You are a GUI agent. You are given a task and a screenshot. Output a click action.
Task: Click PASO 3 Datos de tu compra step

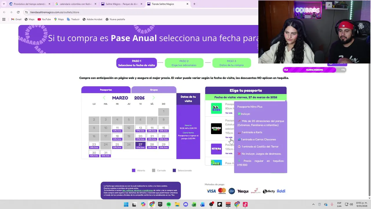232,63
